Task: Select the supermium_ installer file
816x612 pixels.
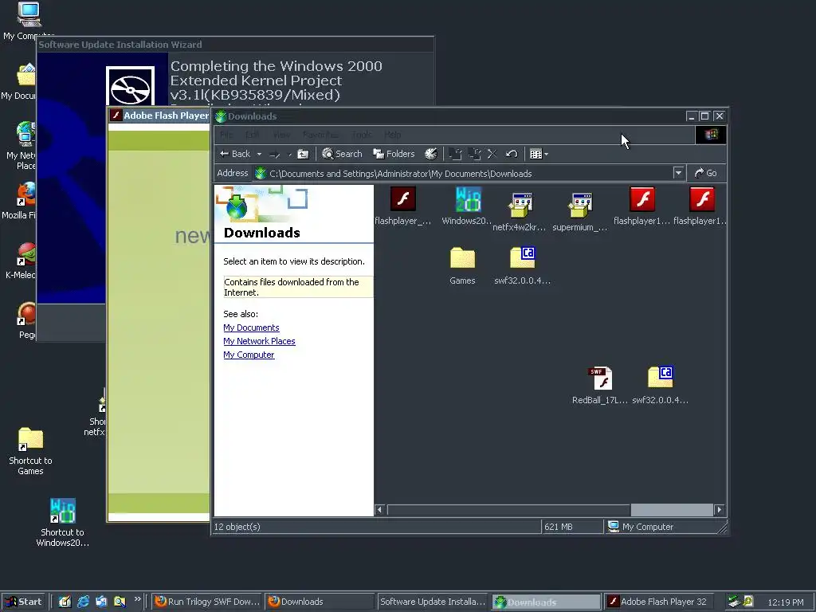Action: (580, 212)
